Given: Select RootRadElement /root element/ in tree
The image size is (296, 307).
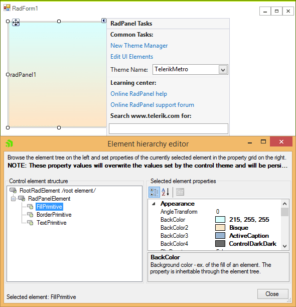Looking at the screenshot, I should pos(58,191).
